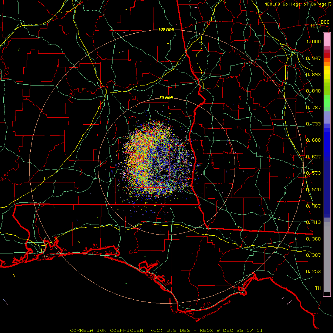This screenshot has height=333, width=333.
Task: Click the 0.733 legend value
Action: point(313,124)
